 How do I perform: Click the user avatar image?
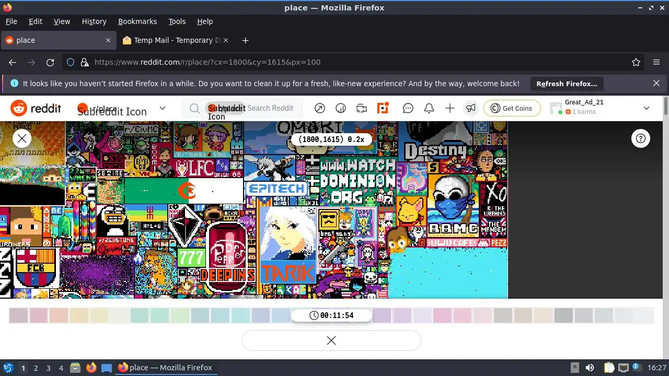[556, 108]
